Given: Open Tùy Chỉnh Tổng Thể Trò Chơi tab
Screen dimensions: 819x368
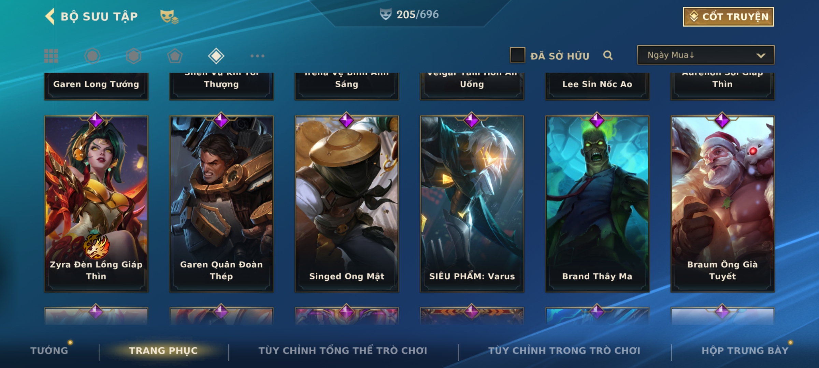Looking at the screenshot, I should (x=343, y=351).
